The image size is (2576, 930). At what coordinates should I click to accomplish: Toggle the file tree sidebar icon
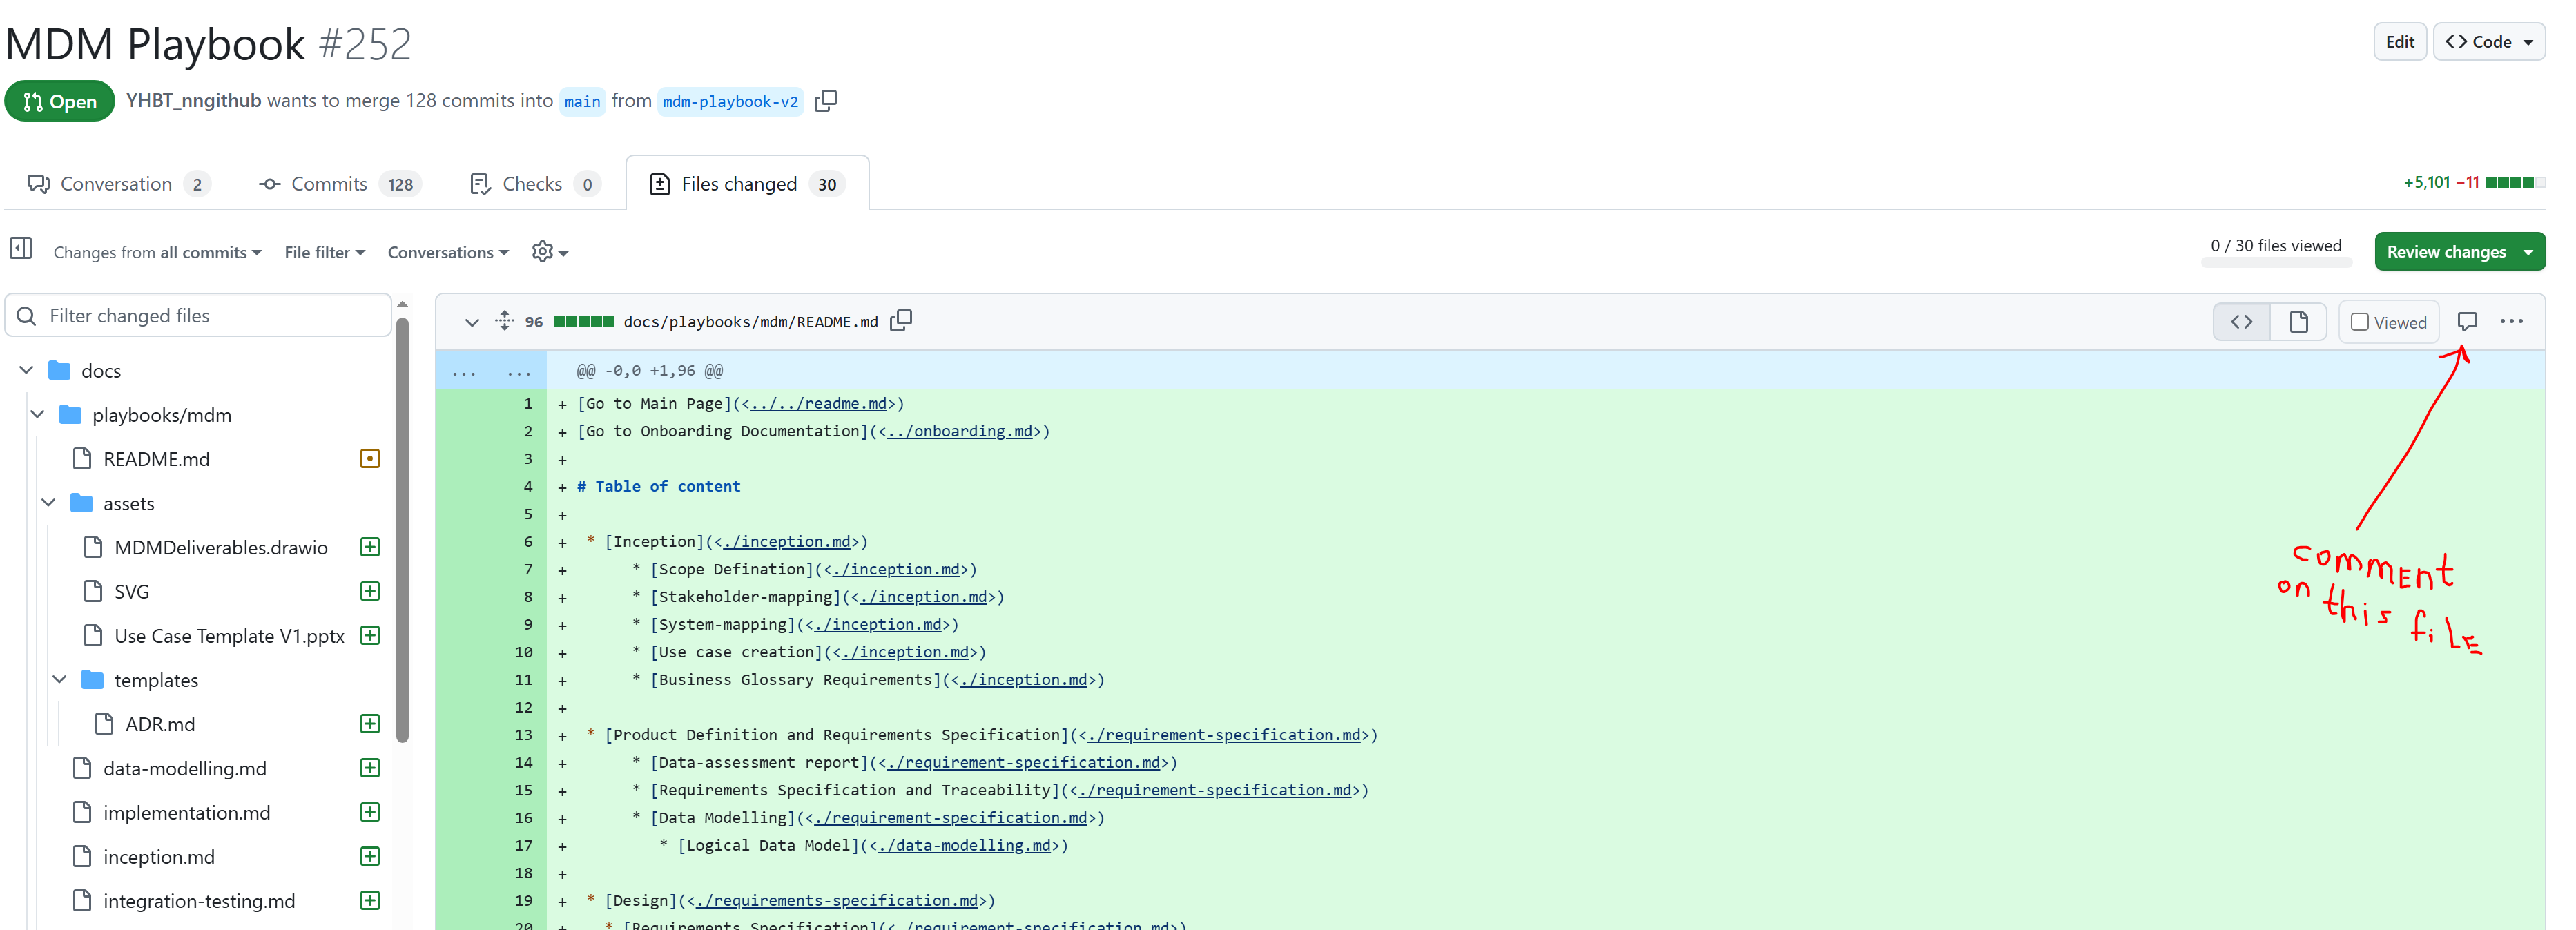click(x=21, y=248)
